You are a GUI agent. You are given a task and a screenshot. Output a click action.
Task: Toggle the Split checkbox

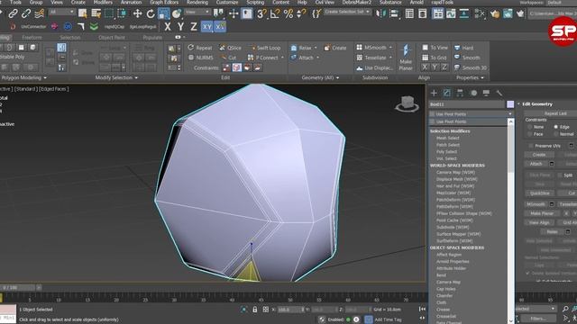click(x=559, y=175)
